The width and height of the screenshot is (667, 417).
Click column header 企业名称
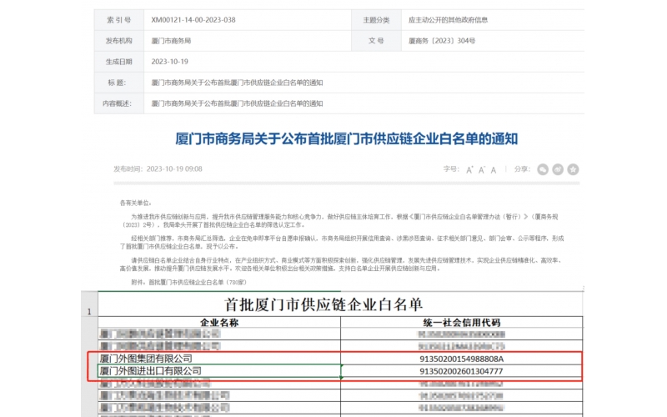[x=219, y=323]
